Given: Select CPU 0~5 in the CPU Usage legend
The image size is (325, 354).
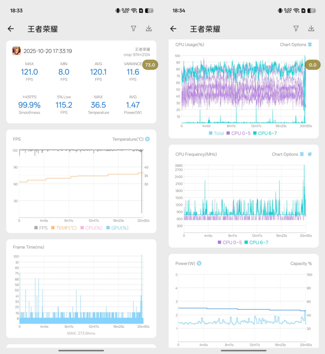Looking at the screenshot, I should point(239,133).
